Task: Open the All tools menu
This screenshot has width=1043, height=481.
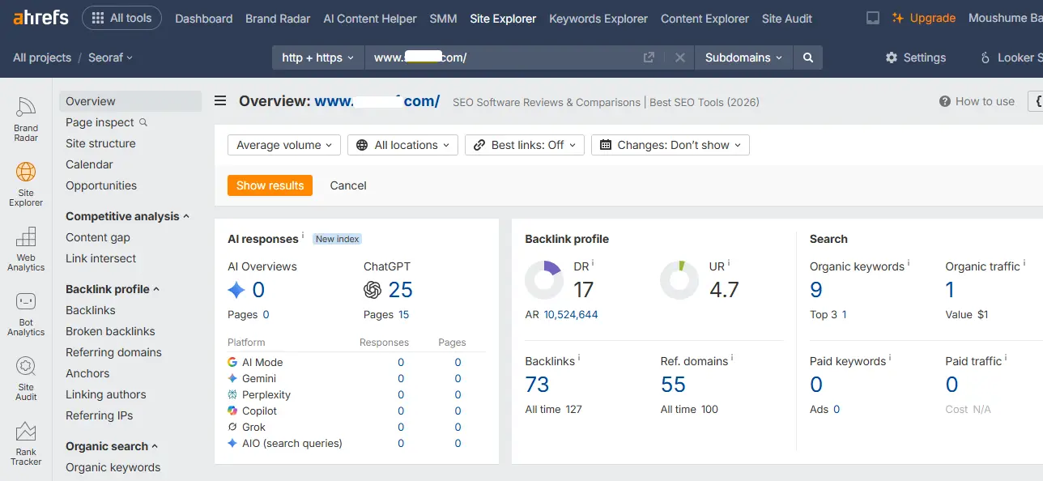Action: (122, 18)
